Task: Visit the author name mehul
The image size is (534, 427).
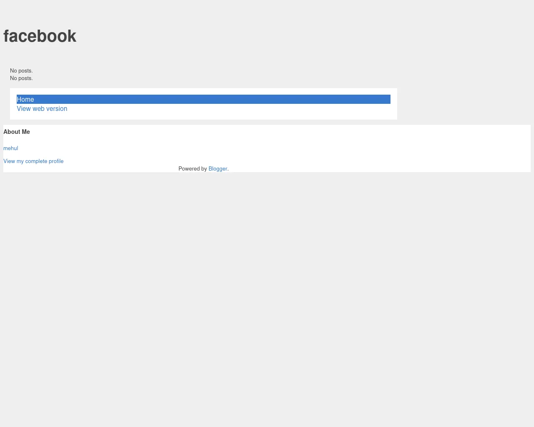Action: (10, 148)
